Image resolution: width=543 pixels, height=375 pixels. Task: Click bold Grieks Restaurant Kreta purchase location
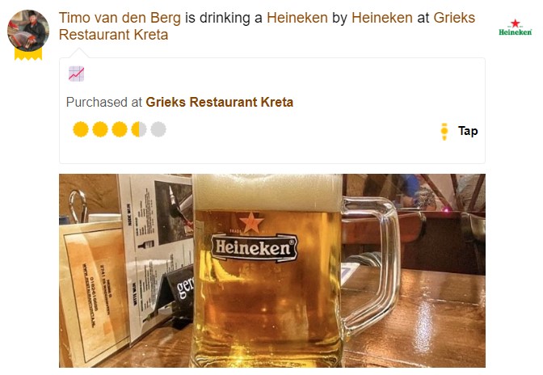[x=220, y=102]
